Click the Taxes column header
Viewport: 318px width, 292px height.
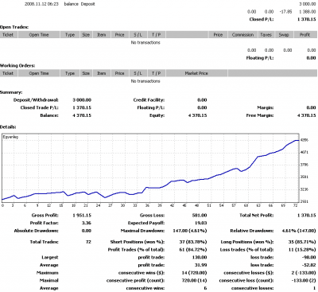(266, 35)
